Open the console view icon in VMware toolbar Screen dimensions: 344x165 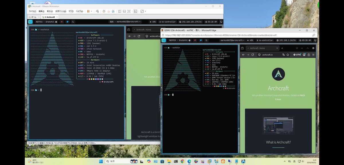coord(136,11)
